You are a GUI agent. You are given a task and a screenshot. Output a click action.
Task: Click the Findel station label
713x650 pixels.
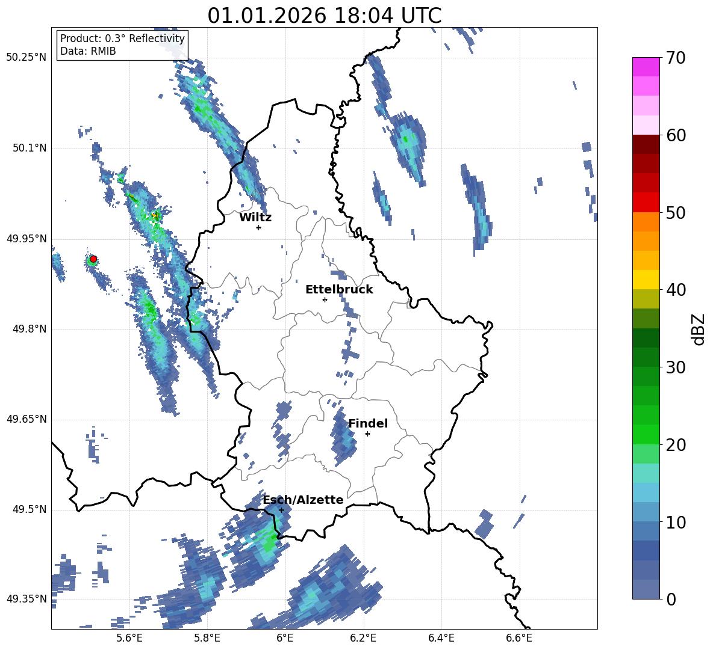(368, 423)
